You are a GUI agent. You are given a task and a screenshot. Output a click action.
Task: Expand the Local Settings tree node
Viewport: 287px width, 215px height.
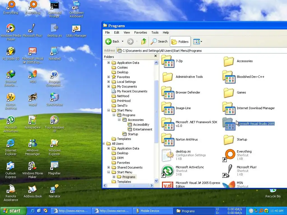point(108,81)
